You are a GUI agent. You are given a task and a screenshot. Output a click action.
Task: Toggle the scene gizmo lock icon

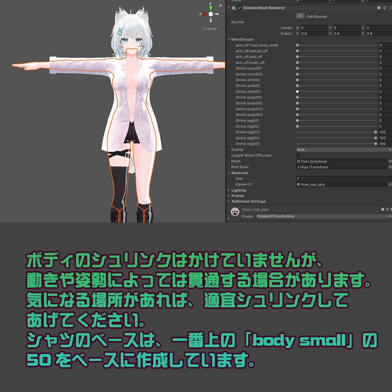click(x=220, y=5)
